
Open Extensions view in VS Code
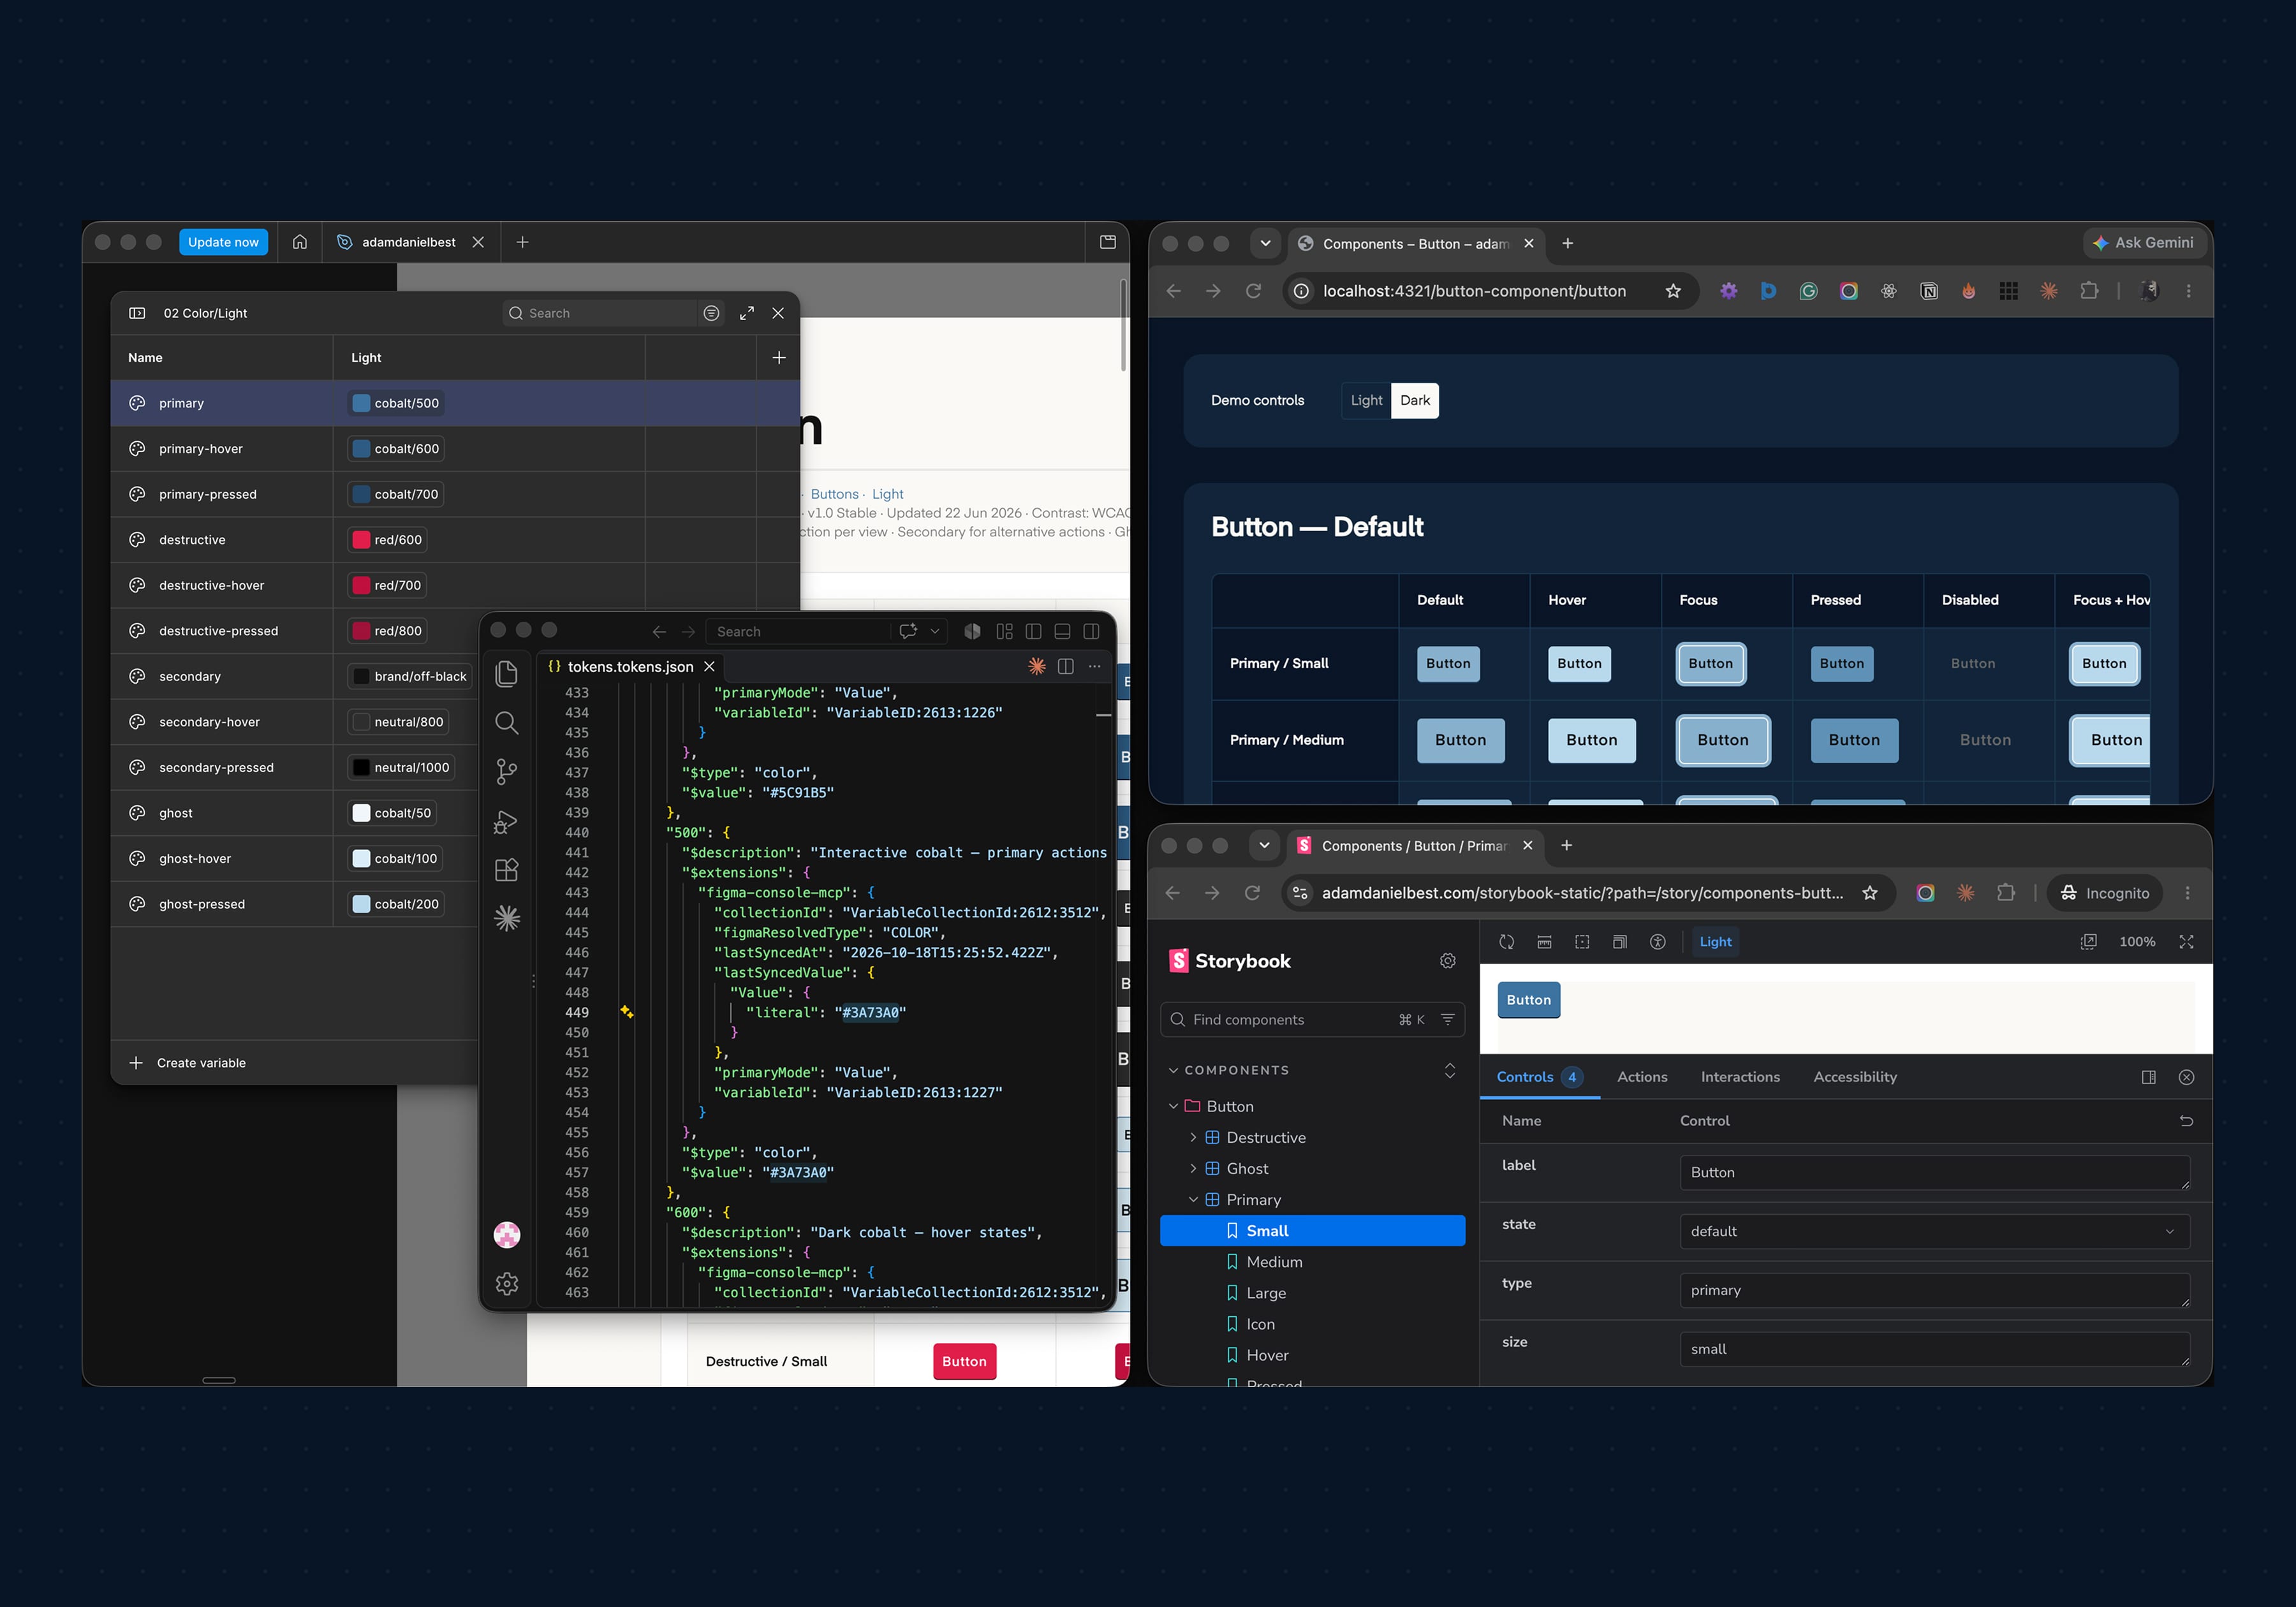pyautogui.click(x=507, y=870)
